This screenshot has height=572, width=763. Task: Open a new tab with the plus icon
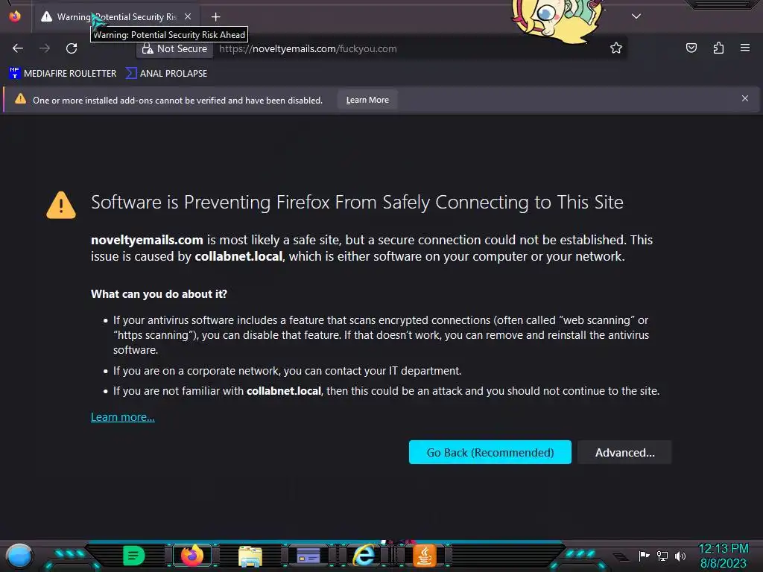215,17
